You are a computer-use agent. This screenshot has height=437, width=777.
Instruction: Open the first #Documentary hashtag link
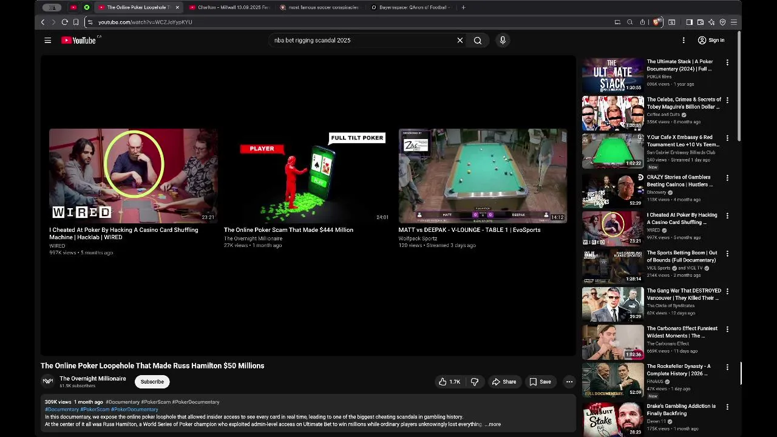[123, 402]
